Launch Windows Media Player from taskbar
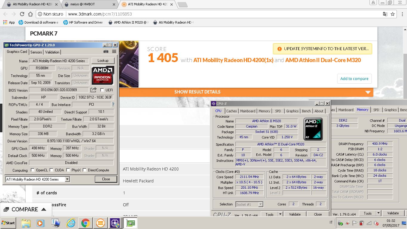 (40, 223)
